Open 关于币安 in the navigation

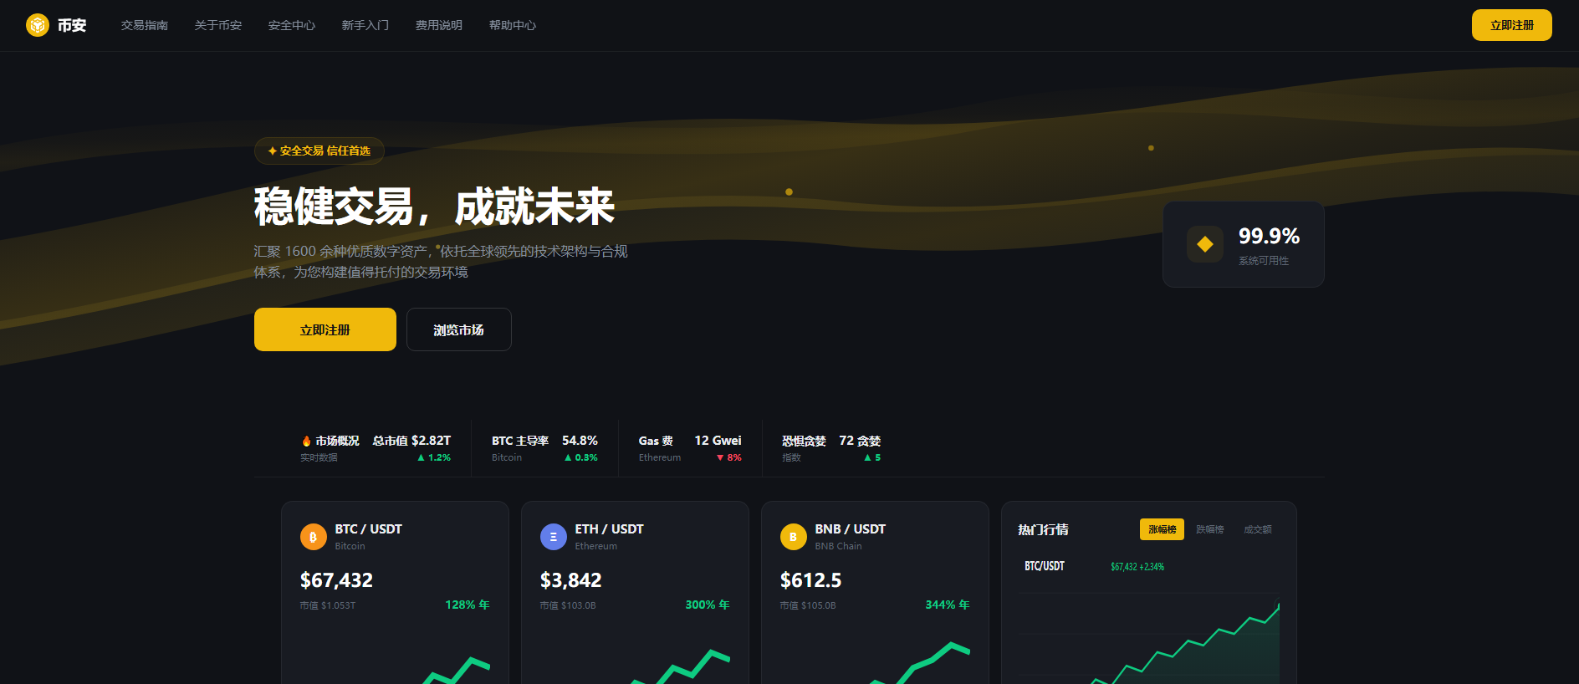[x=218, y=25]
